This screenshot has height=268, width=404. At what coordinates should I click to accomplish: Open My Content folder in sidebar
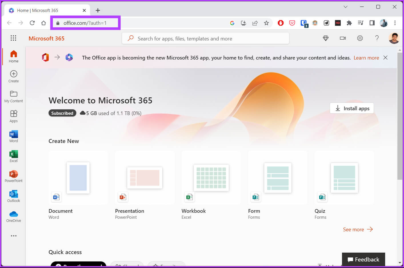[13, 97]
